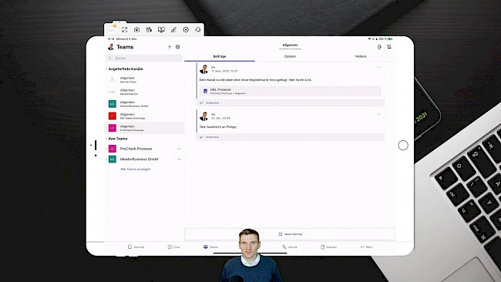Screen dimensions: 501x282
Task: Open the MeisterKanzlei Allgemein pinned channel
Action: (144, 92)
